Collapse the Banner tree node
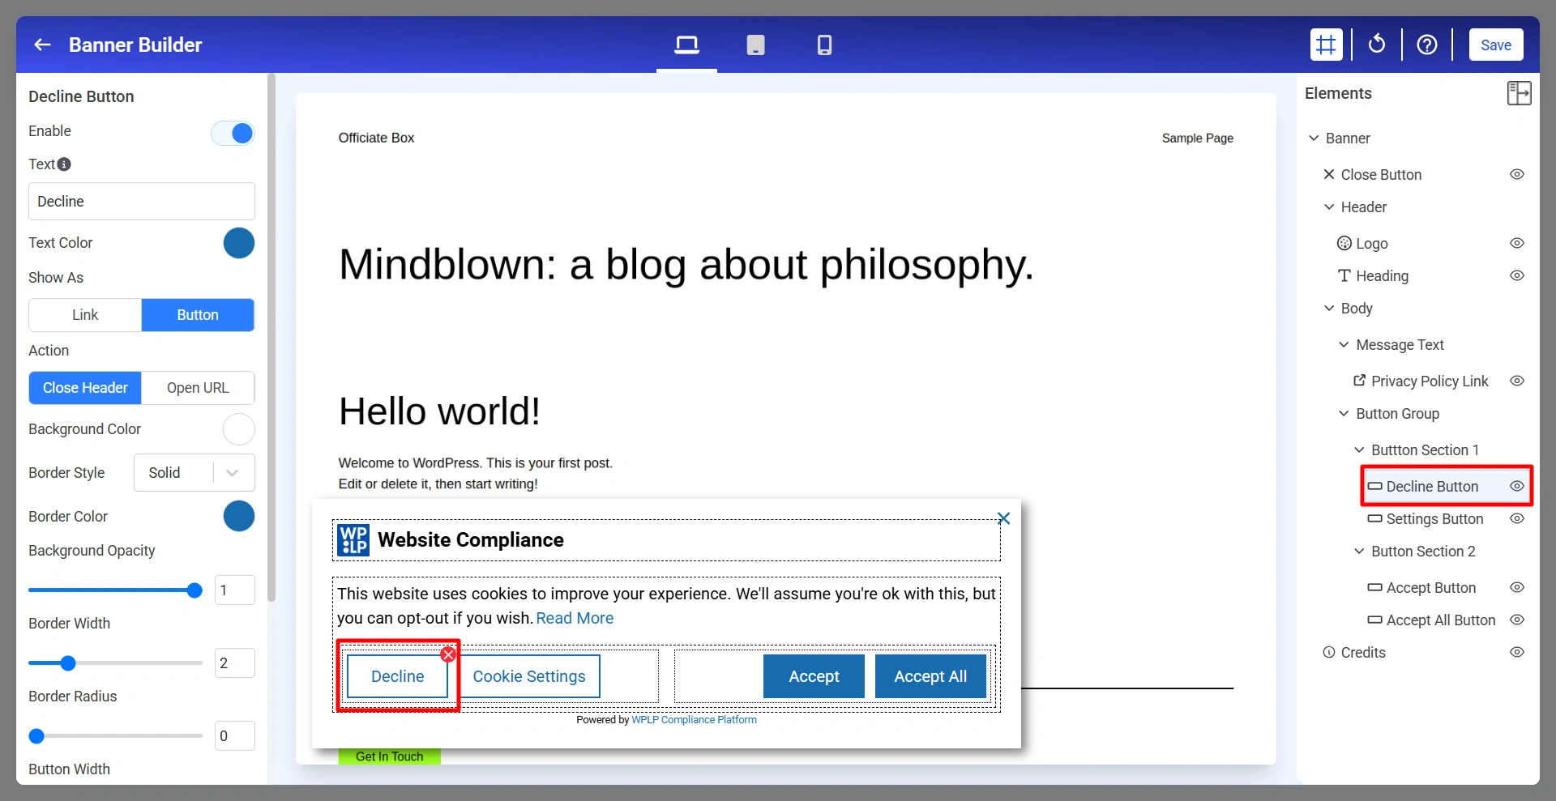Screen dimensions: 1556x801 pos(1314,138)
